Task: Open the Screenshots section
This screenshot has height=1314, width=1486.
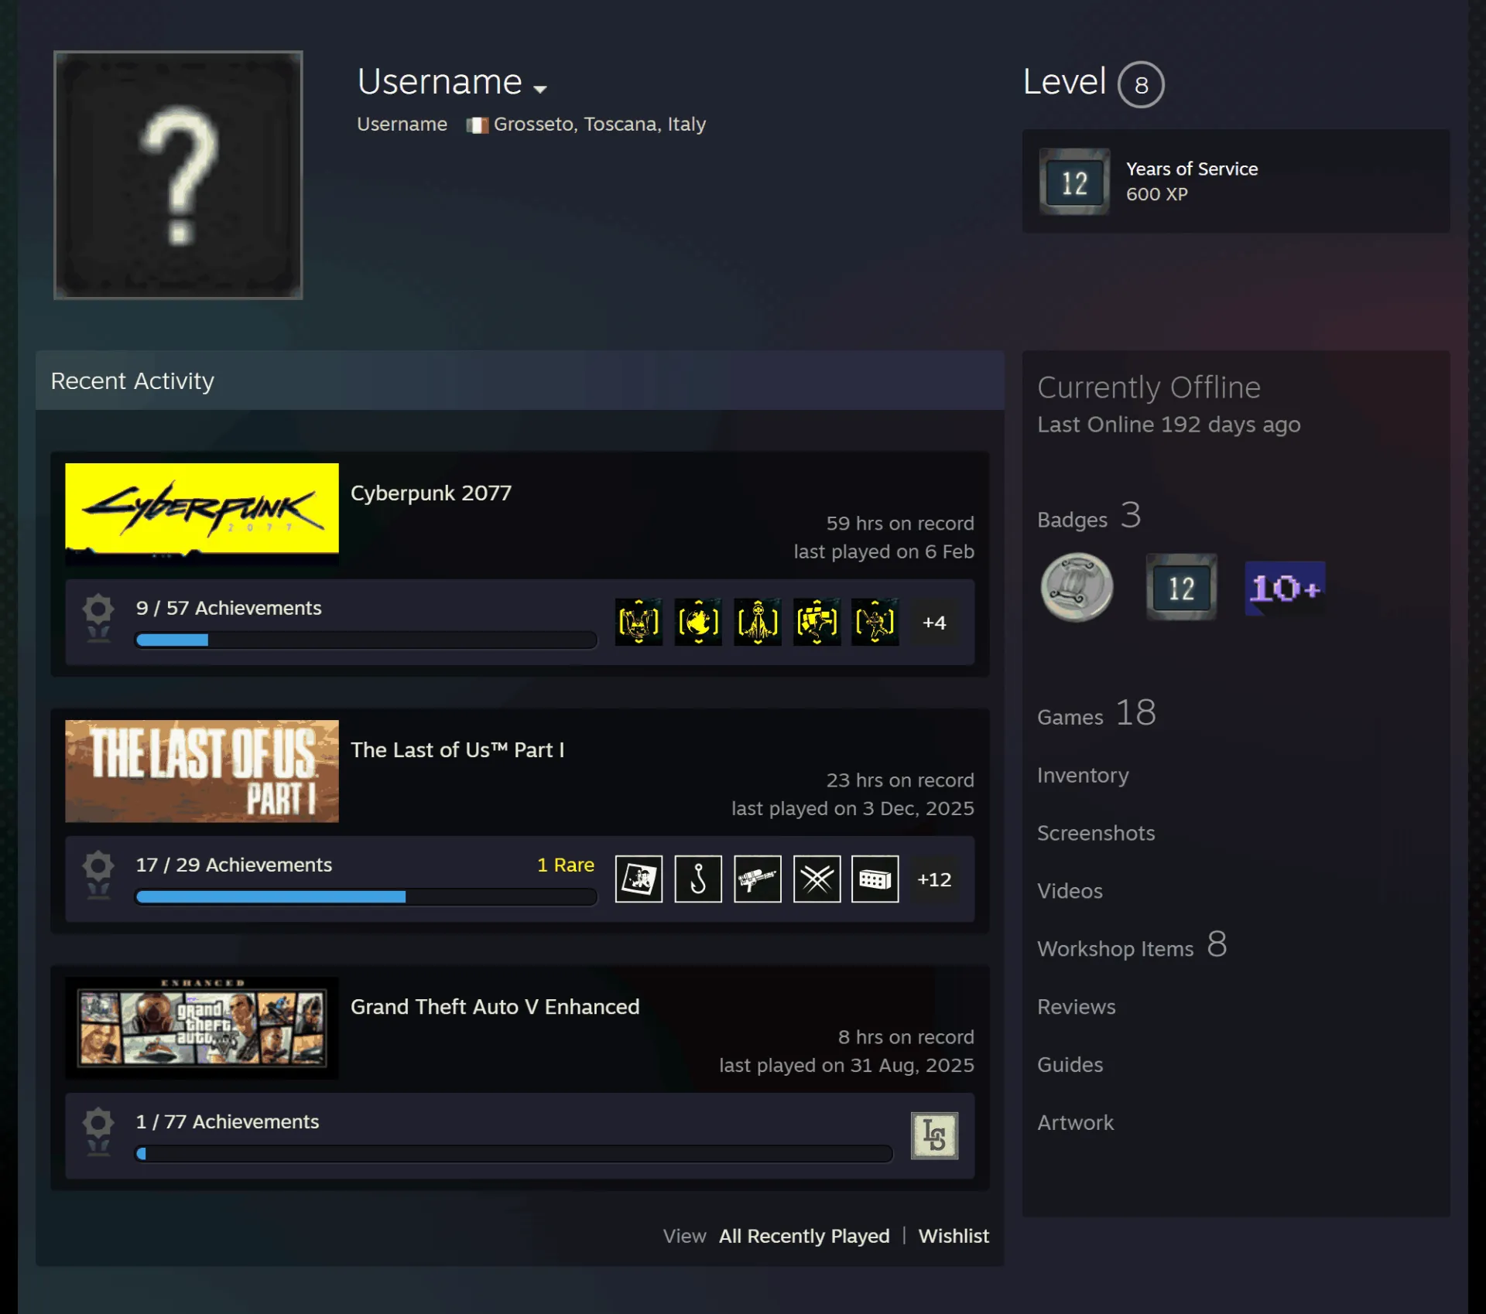Action: click(1096, 833)
